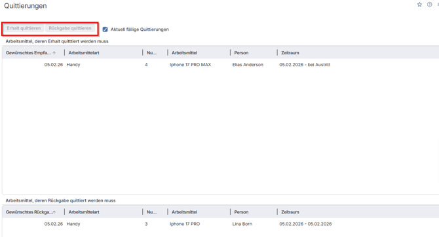Viewport: 439px width, 237px height.
Task: Select the Lina Born cell
Action: pyautogui.click(x=242, y=224)
